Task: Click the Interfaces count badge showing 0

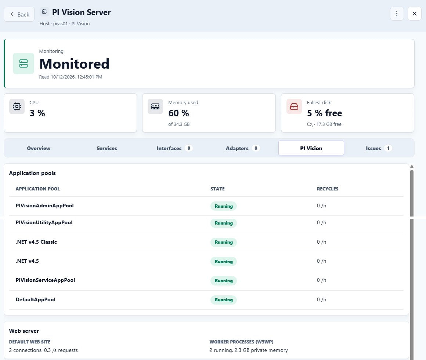Action: (x=189, y=148)
